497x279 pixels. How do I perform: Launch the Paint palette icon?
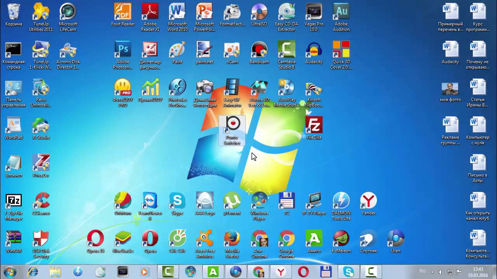click(x=177, y=53)
